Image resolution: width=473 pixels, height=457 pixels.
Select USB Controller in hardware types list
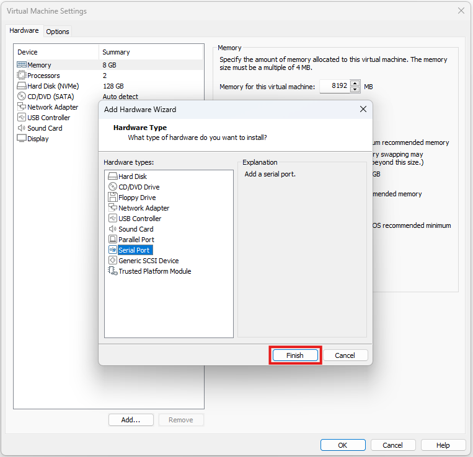pyautogui.click(x=139, y=219)
